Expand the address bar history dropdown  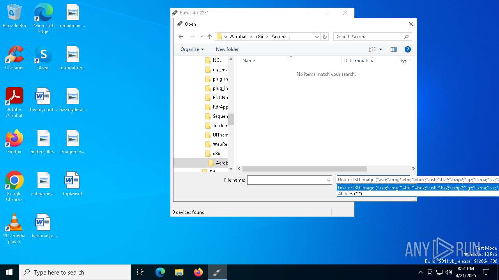point(317,37)
